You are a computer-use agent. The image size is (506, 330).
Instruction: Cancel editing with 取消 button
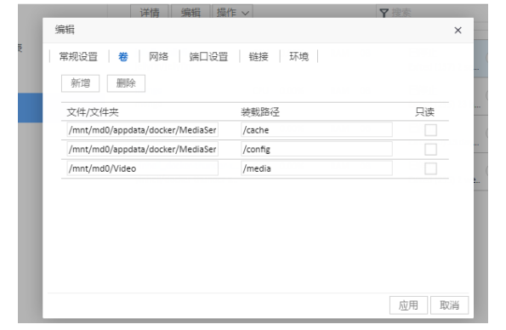[449, 305]
